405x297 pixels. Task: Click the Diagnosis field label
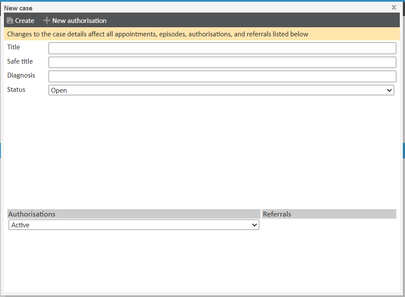[x=21, y=75]
